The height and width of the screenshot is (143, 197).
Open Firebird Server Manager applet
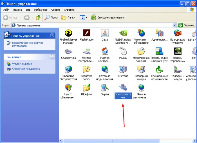[x=68, y=33]
